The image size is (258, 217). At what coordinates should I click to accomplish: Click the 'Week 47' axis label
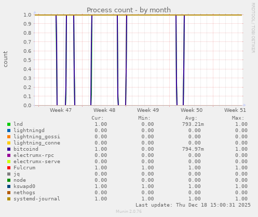[61, 110]
